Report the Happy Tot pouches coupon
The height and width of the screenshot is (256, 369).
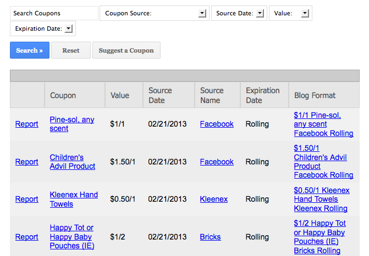click(x=26, y=237)
